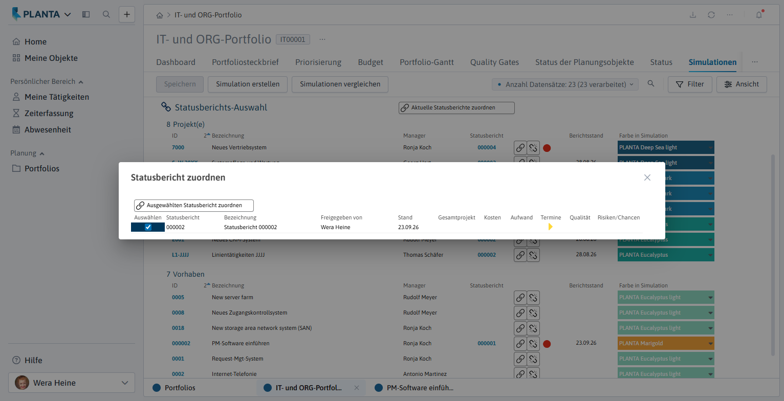
Task: Click the search magnifier next to Filter
Action: (651, 84)
